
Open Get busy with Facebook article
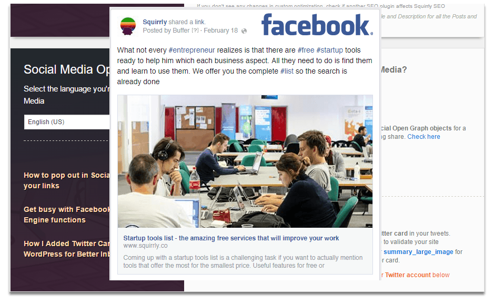(x=66, y=215)
